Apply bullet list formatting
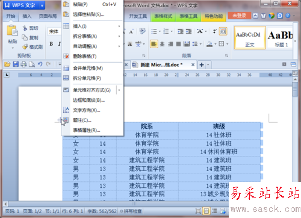The height and width of the screenshot is (218, 301). (154, 31)
